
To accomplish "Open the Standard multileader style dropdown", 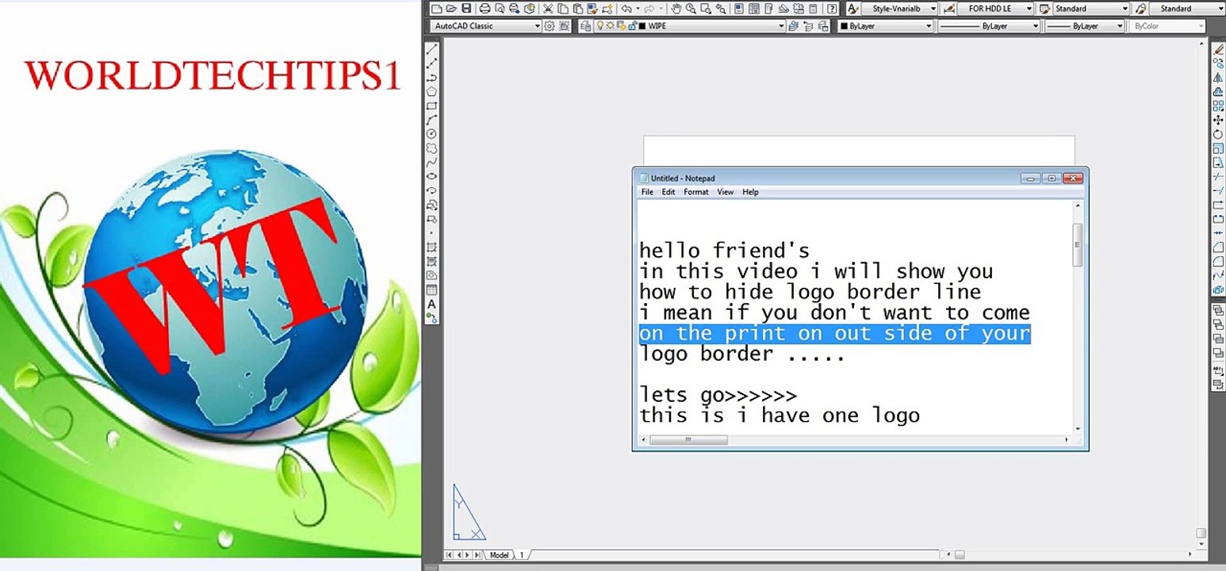I will pos(1187,9).
